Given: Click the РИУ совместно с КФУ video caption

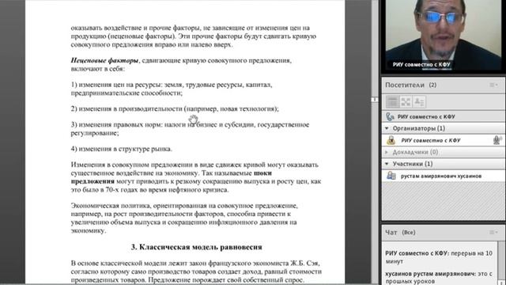Looking at the screenshot, I should coord(421,65).
